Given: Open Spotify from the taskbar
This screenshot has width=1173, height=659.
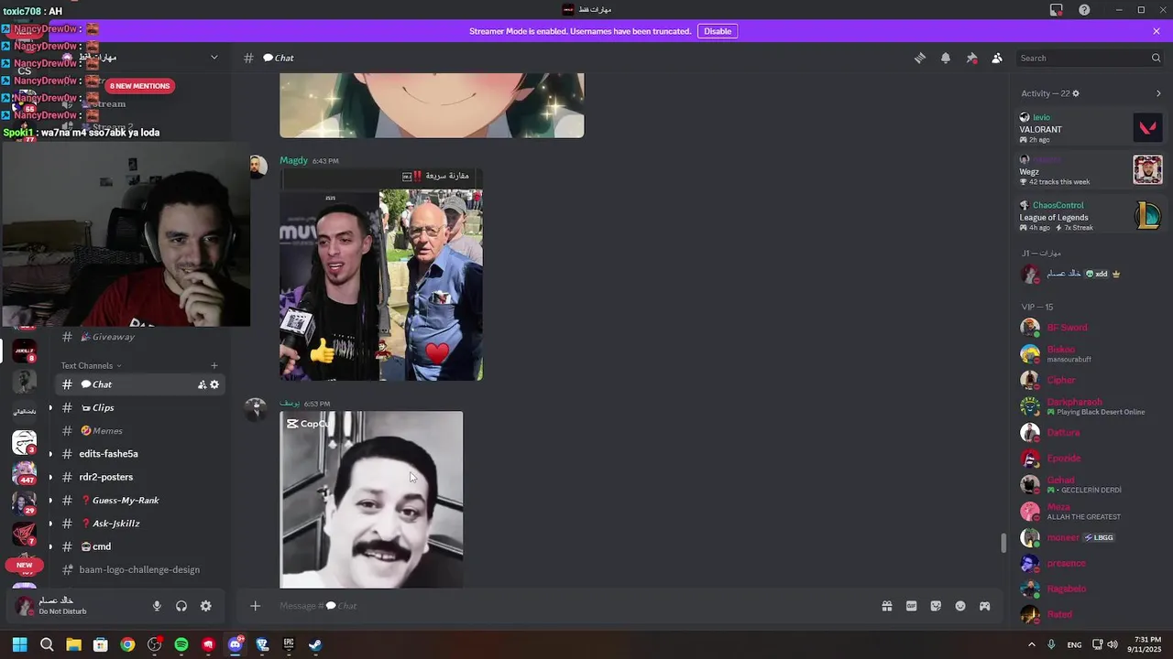Looking at the screenshot, I should click(181, 644).
